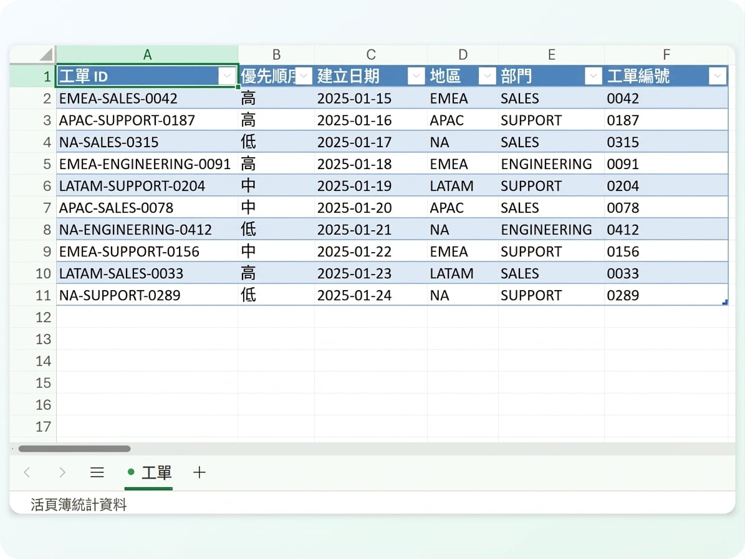Open the 優先順序 column filter dropdown
745x559 pixels.
coord(304,75)
